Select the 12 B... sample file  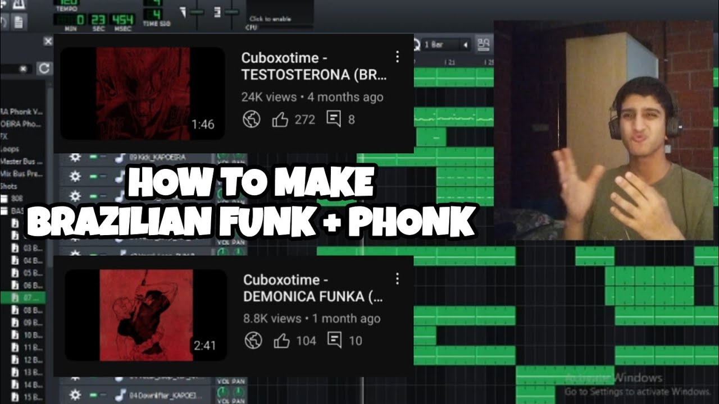[28, 360]
